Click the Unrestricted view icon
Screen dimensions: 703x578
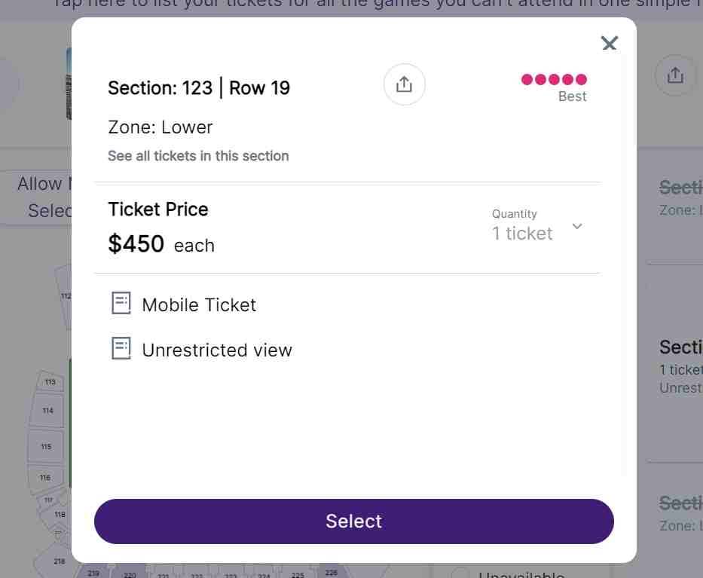(121, 348)
